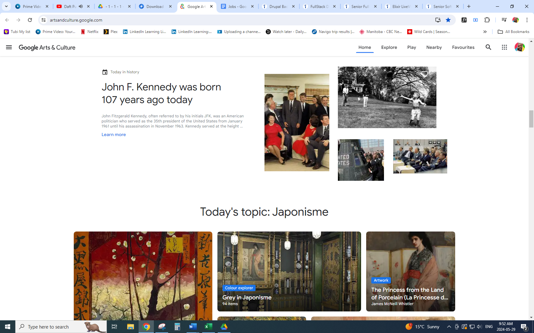
Task: Click the search magnifier icon
Action: (x=488, y=47)
